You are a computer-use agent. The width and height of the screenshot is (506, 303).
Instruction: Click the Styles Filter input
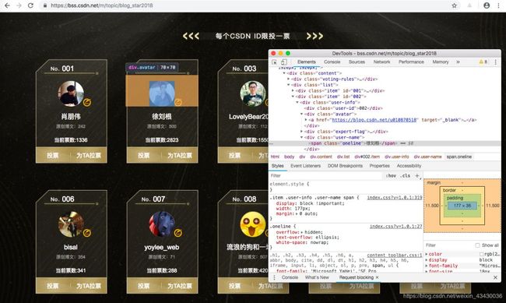(x=326, y=176)
